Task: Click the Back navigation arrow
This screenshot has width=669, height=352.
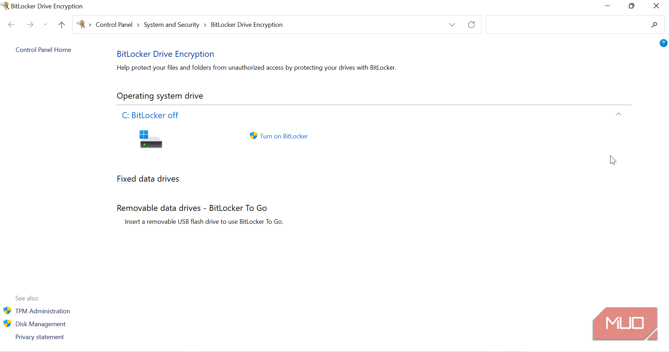Action: pyautogui.click(x=11, y=25)
